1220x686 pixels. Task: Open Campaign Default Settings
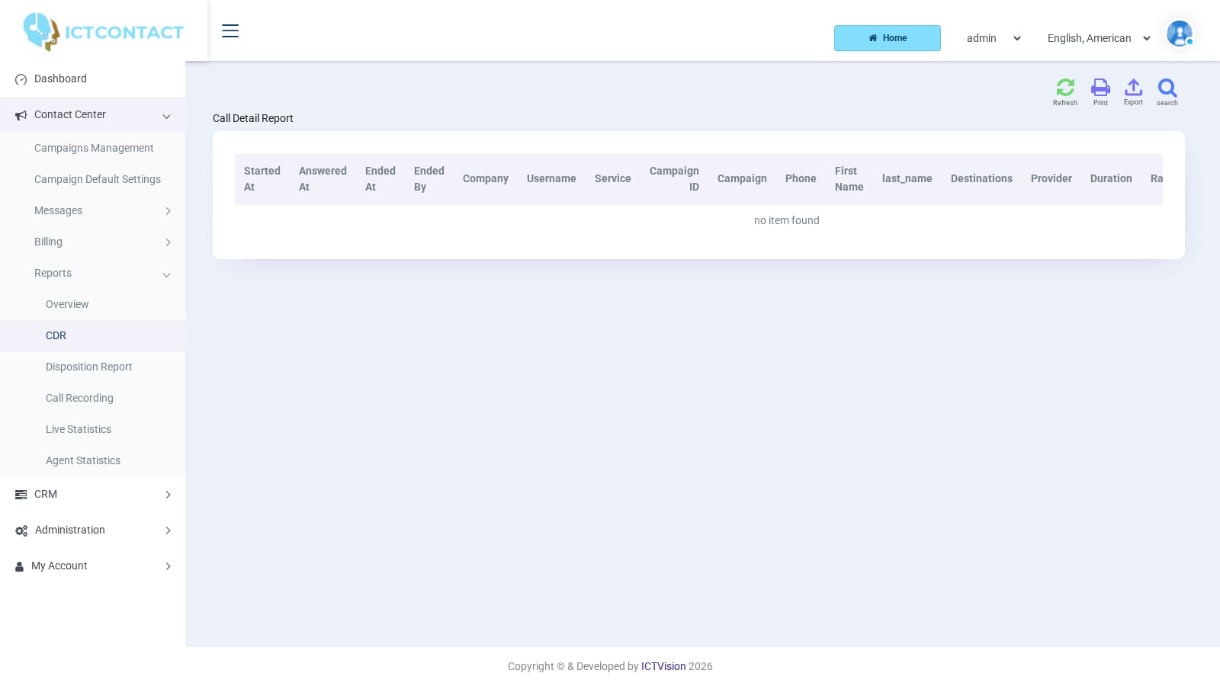pyautogui.click(x=98, y=179)
